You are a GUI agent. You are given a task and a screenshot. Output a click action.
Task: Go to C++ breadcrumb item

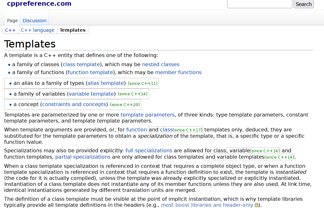point(10,30)
